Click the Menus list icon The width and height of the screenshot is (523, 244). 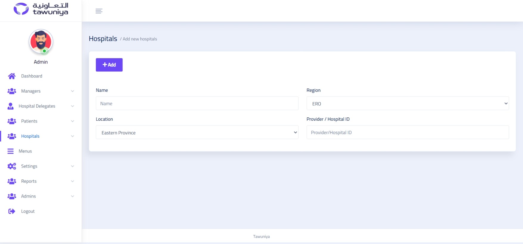pos(10,151)
